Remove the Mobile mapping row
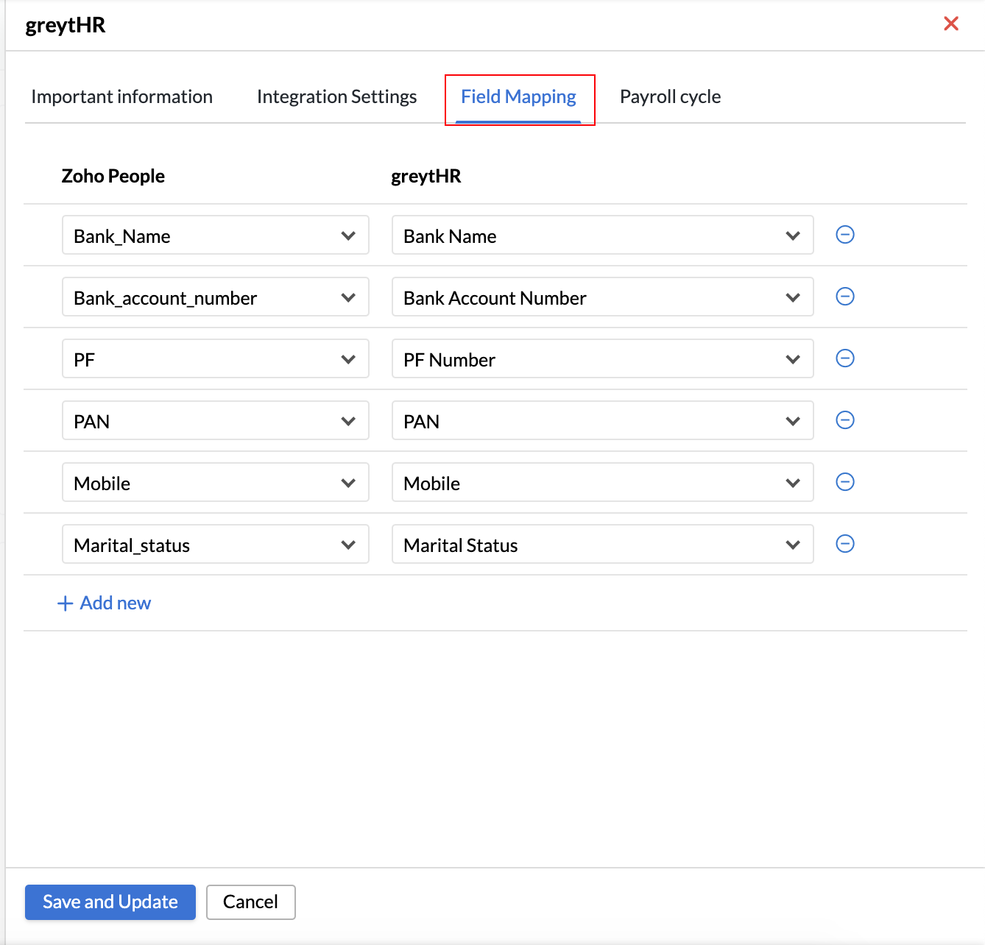 (845, 482)
